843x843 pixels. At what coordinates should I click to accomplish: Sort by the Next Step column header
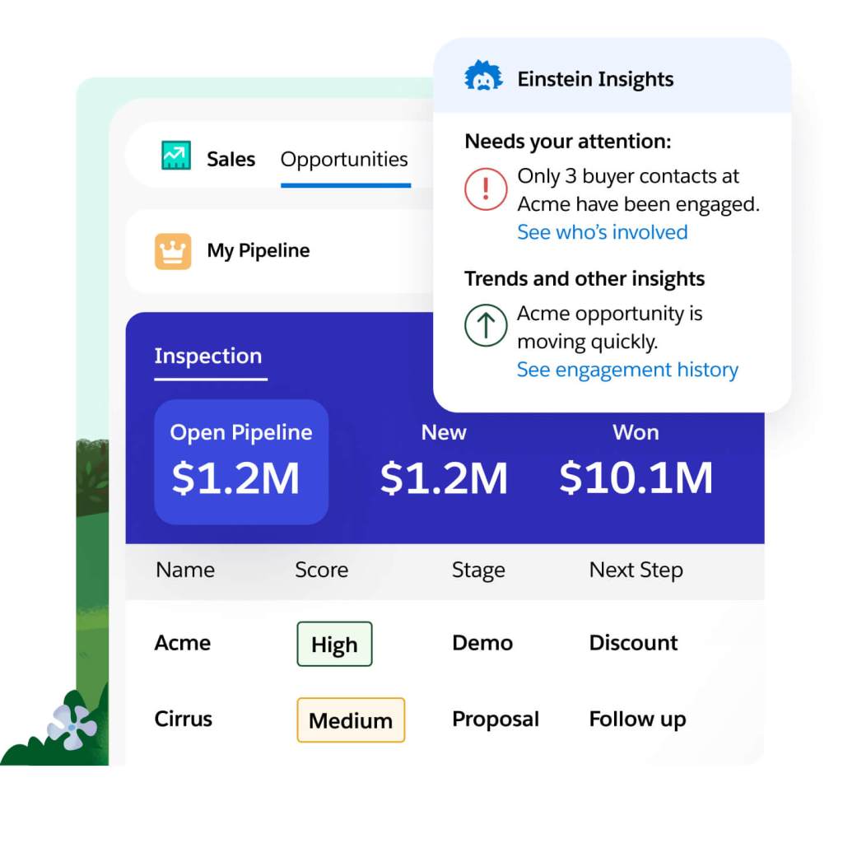[x=636, y=570]
